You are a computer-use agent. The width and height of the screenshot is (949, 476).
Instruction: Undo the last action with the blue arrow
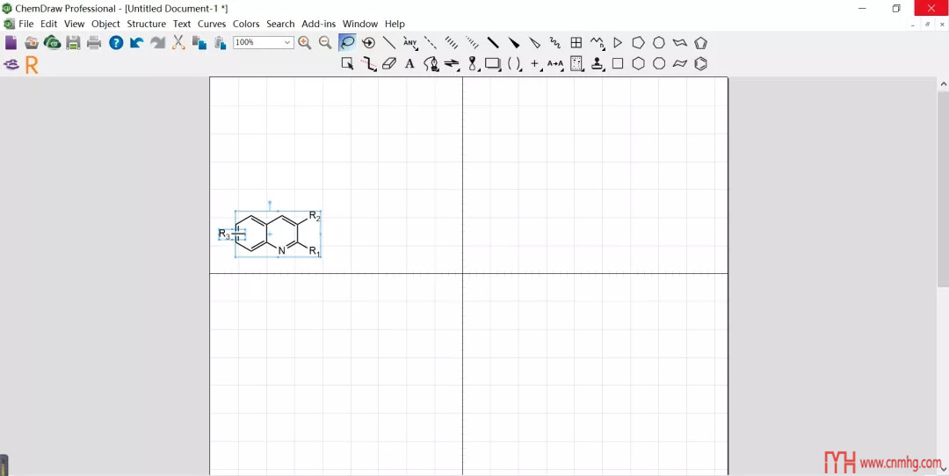pos(137,42)
